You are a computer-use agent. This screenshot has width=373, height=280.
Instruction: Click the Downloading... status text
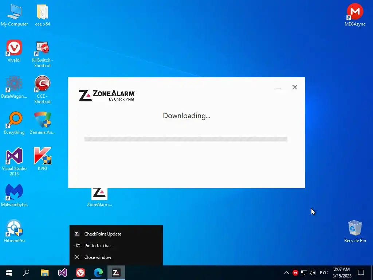[186, 116]
